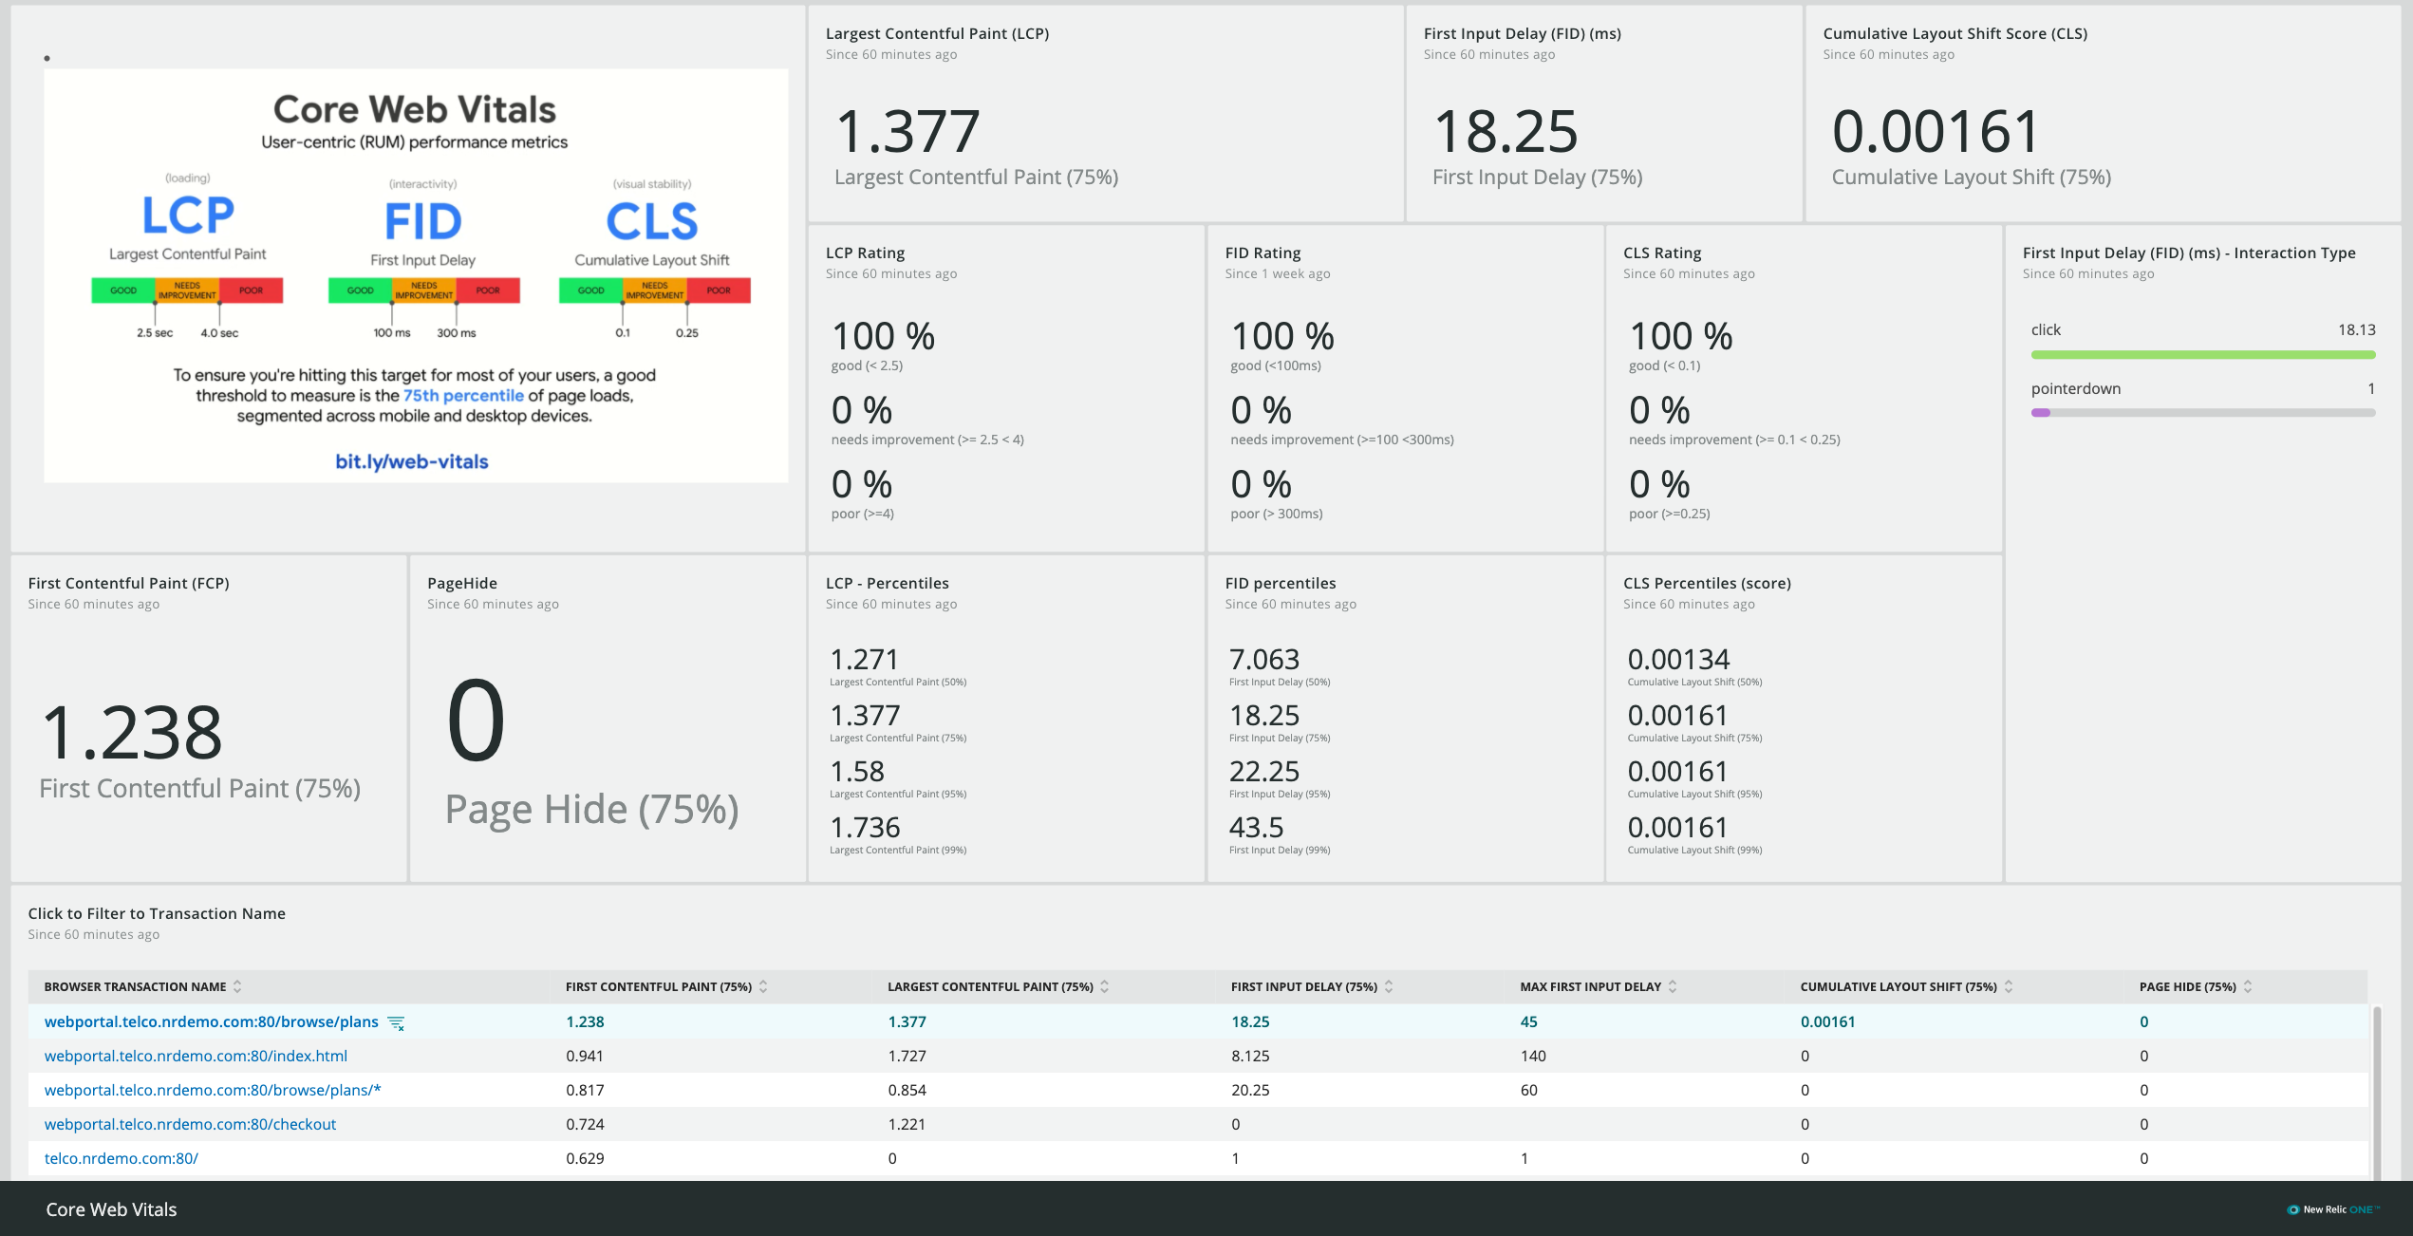Click LCP good color band in infographic

123,290
